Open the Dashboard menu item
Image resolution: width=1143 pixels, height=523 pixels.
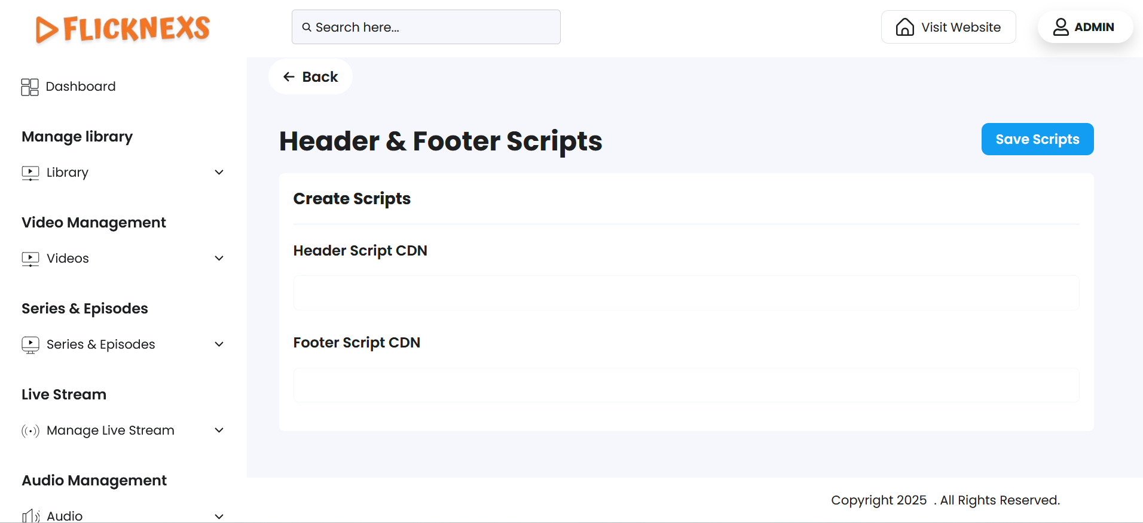tap(81, 87)
